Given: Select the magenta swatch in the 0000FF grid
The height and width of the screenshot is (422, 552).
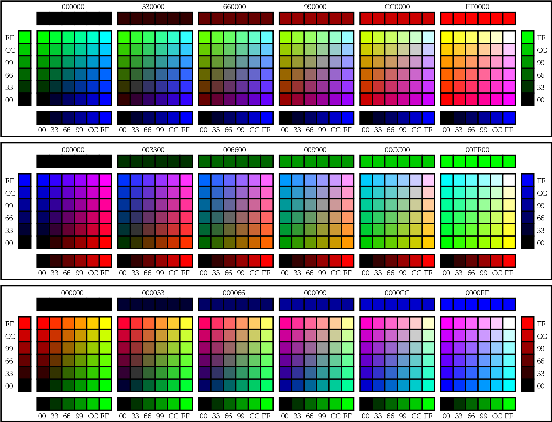Looking at the screenshot, I should [447, 323].
